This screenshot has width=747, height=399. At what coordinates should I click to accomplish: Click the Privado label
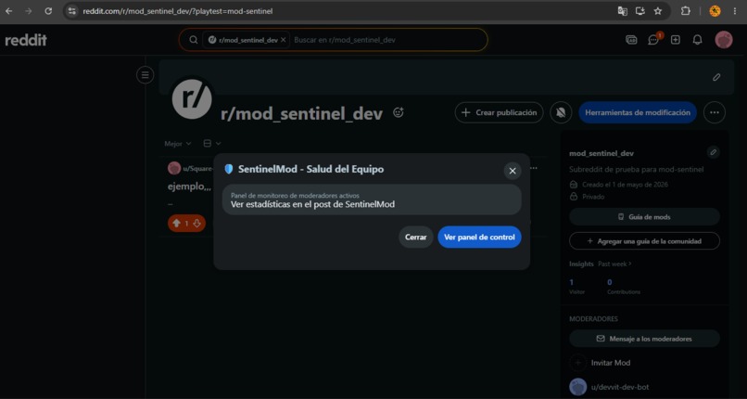(593, 197)
